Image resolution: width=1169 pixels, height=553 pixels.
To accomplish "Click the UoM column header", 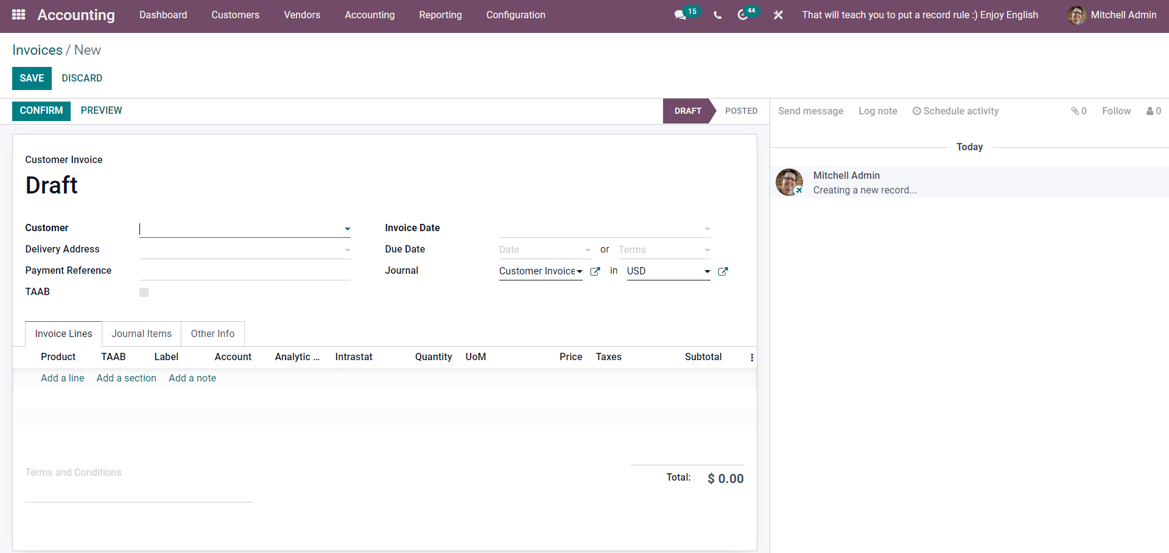I will point(476,357).
